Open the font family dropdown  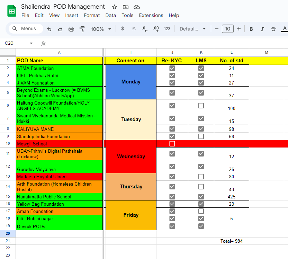click(192, 29)
